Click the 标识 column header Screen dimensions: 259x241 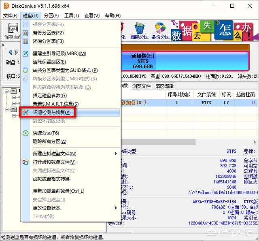coord(227,94)
